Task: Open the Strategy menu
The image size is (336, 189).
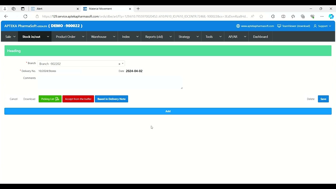Action: (184, 37)
